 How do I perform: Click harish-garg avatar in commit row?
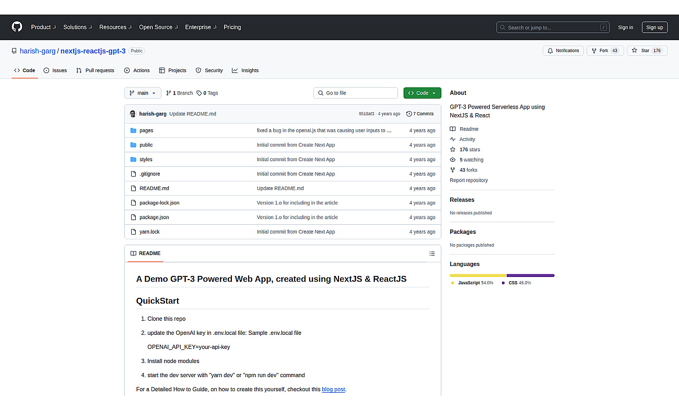133,114
